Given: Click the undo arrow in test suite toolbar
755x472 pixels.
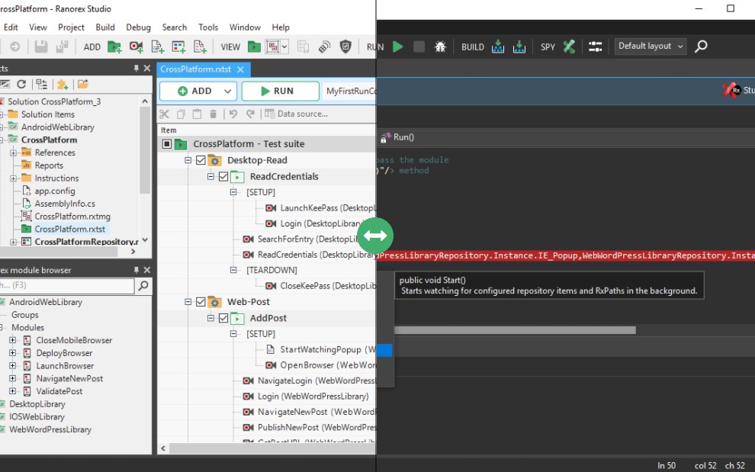Looking at the screenshot, I should point(233,114).
